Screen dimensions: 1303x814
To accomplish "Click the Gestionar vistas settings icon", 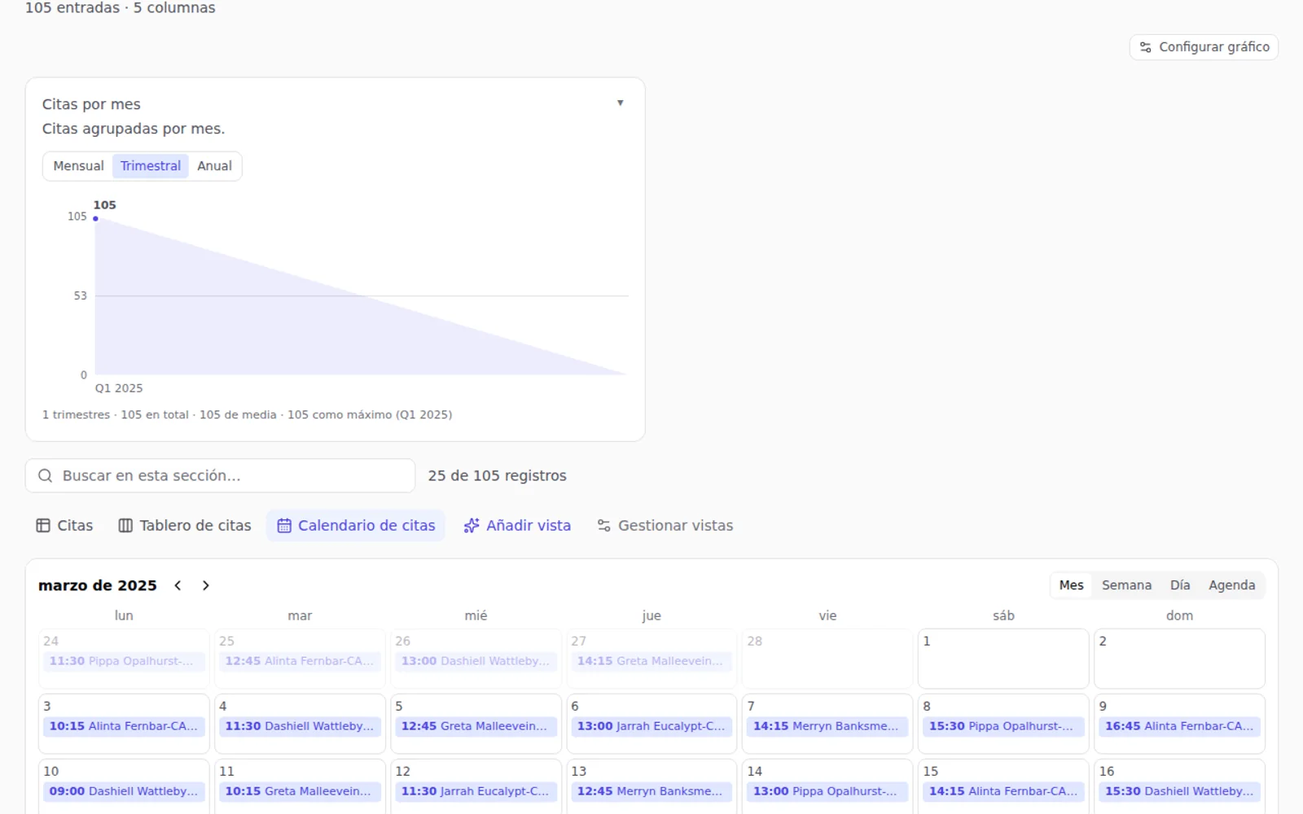I will tap(603, 526).
